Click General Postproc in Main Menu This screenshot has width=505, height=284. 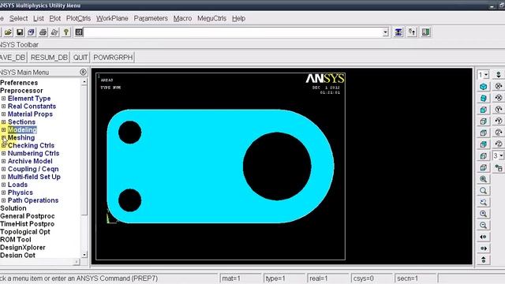coord(28,216)
